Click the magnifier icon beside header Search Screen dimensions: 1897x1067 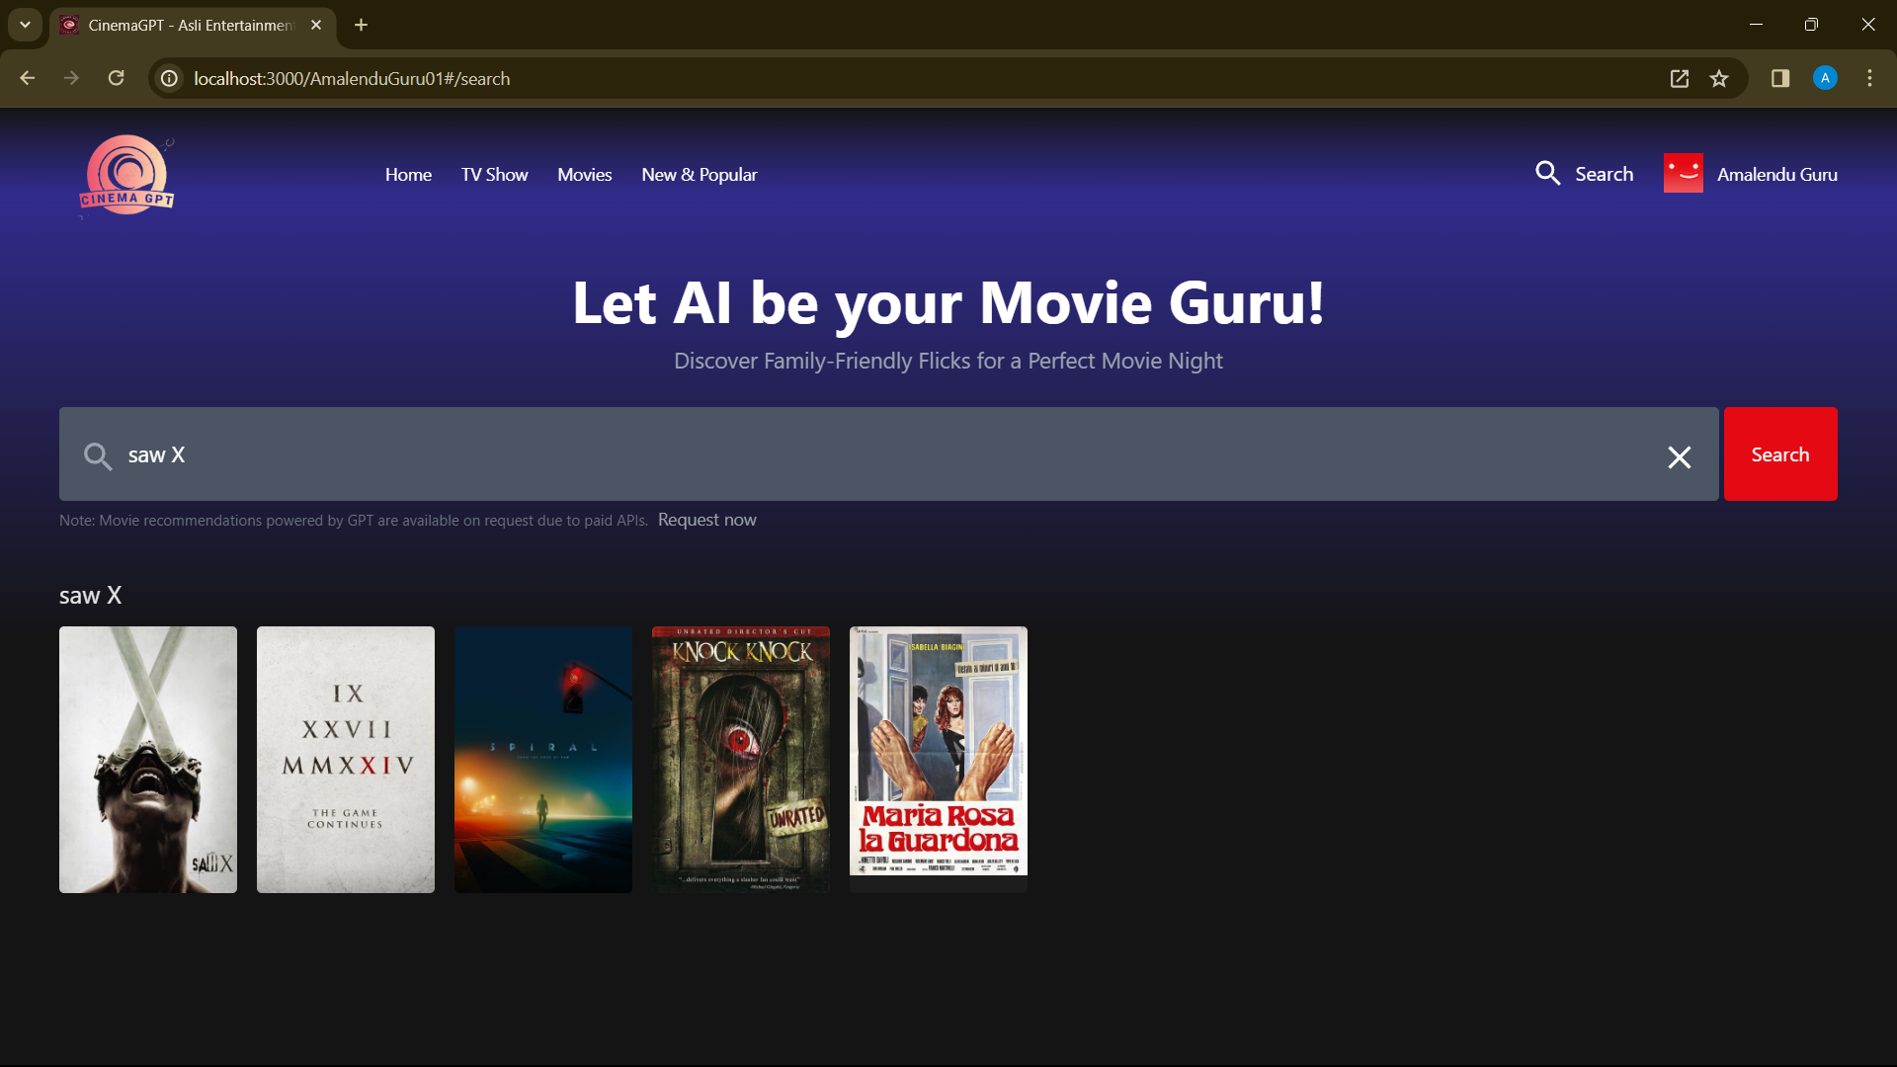coord(1547,174)
